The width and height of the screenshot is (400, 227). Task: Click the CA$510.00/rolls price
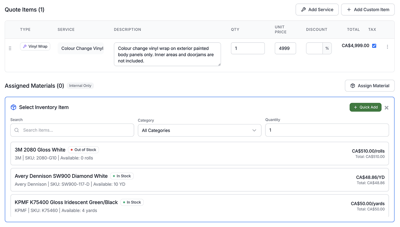pyautogui.click(x=368, y=151)
